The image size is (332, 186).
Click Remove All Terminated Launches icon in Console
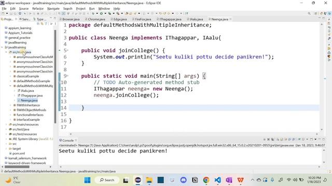click(272, 139)
